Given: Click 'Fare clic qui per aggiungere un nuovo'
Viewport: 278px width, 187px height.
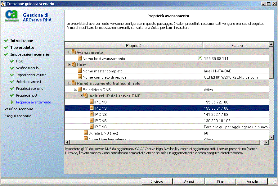Looking at the screenshot, I should tap(235, 127).
